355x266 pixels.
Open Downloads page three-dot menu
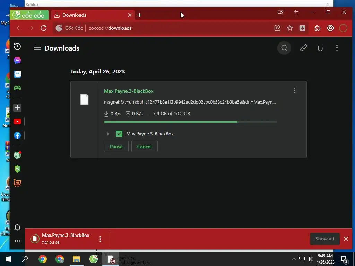click(x=337, y=48)
